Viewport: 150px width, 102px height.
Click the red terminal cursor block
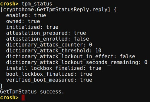23,98
